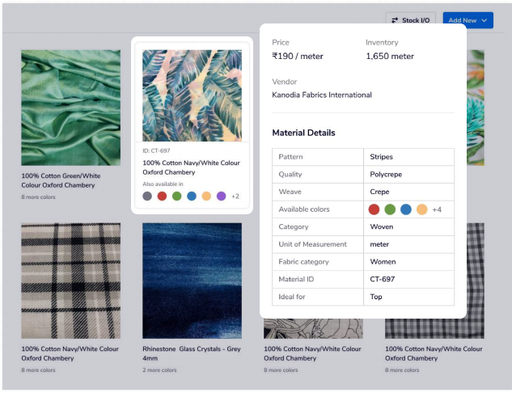Select the blue color swatch on CT-697 card
Viewport: 512px width, 393px height.
pyautogui.click(x=192, y=196)
